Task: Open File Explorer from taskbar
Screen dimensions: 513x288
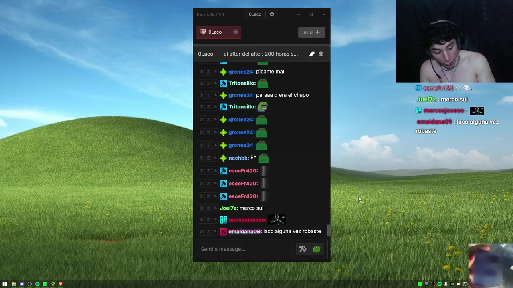Action: coord(14,284)
